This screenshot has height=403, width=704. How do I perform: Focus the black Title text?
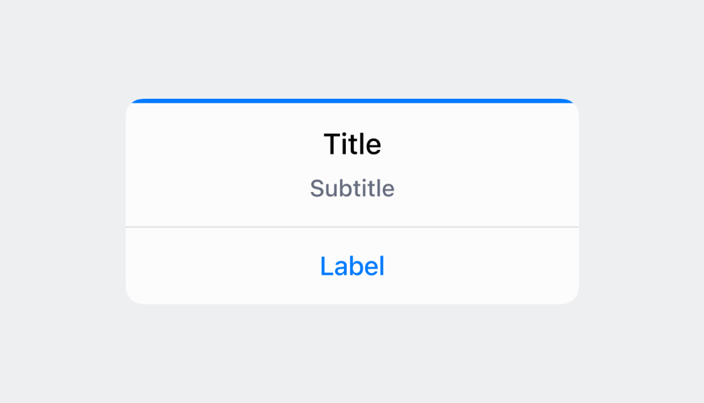pos(352,144)
